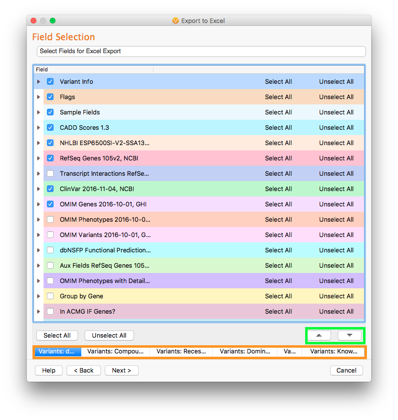The image size is (398, 420).
Task: Unselect All in the CADD Scores 1.3 row
Action: coord(336,127)
